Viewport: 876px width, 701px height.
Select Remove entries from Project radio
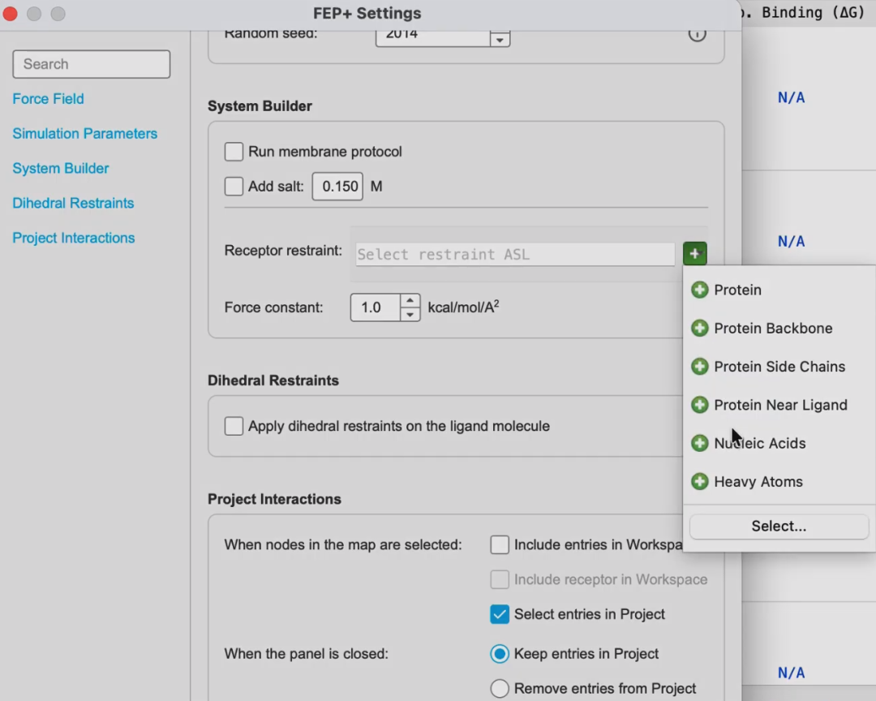pos(500,688)
